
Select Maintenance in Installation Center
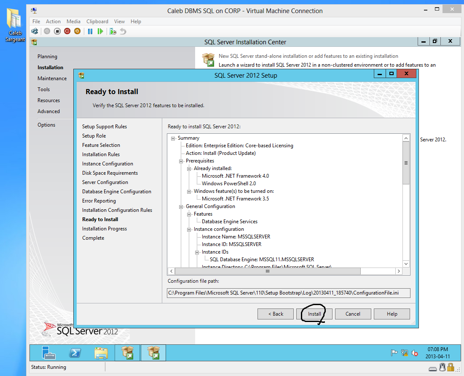52,78
